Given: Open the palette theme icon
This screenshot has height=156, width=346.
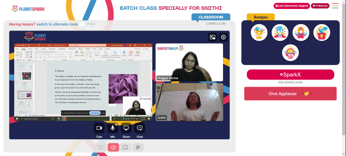Looking at the screenshot, I should [138, 147].
